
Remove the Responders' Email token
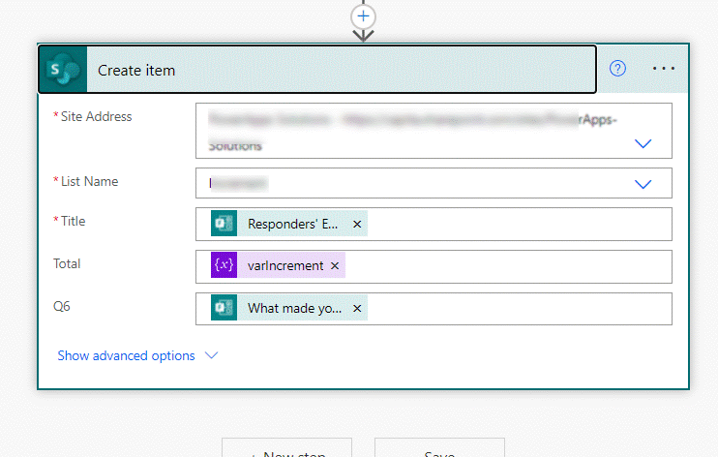click(x=357, y=225)
